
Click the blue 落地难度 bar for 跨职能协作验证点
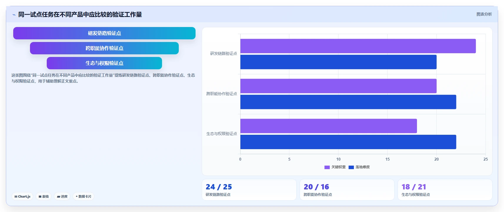(x=348, y=102)
